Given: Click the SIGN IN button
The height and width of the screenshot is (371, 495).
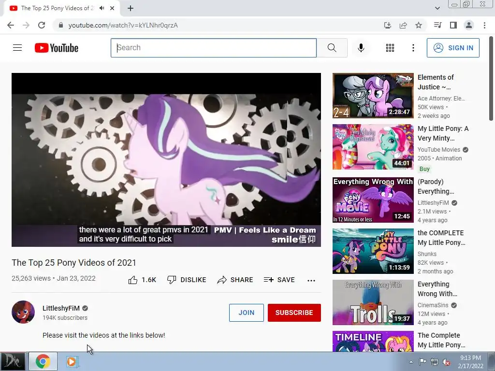Looking at the screenshot, I should (453, 48).
